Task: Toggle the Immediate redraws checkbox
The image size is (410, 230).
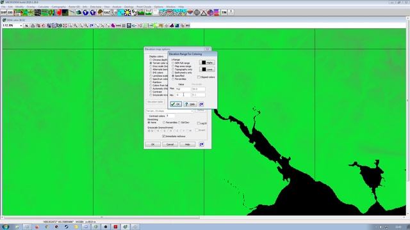Action: (164, 136)
